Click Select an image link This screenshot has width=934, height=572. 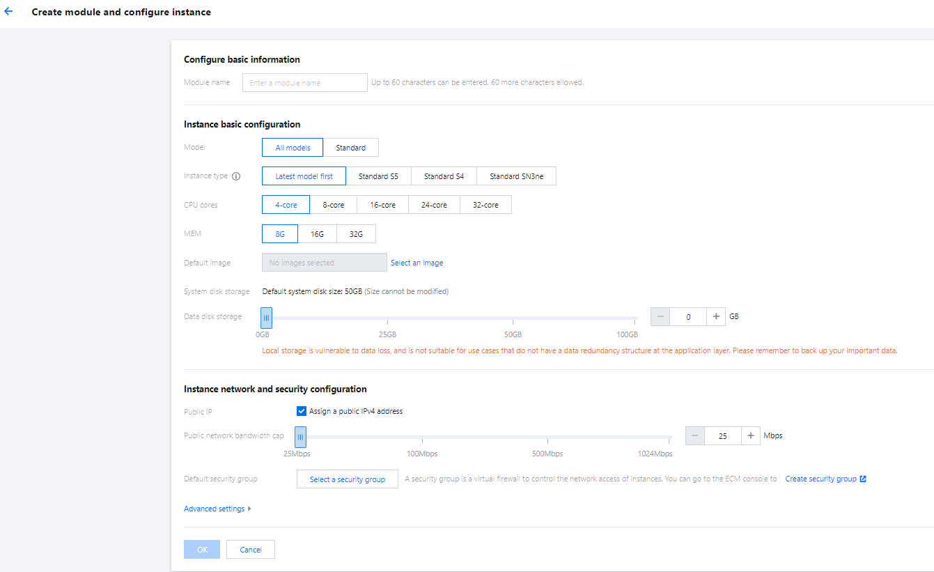coord(417,263)
